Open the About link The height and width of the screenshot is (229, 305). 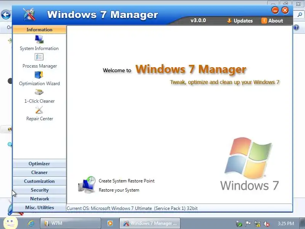coord(276,21)
